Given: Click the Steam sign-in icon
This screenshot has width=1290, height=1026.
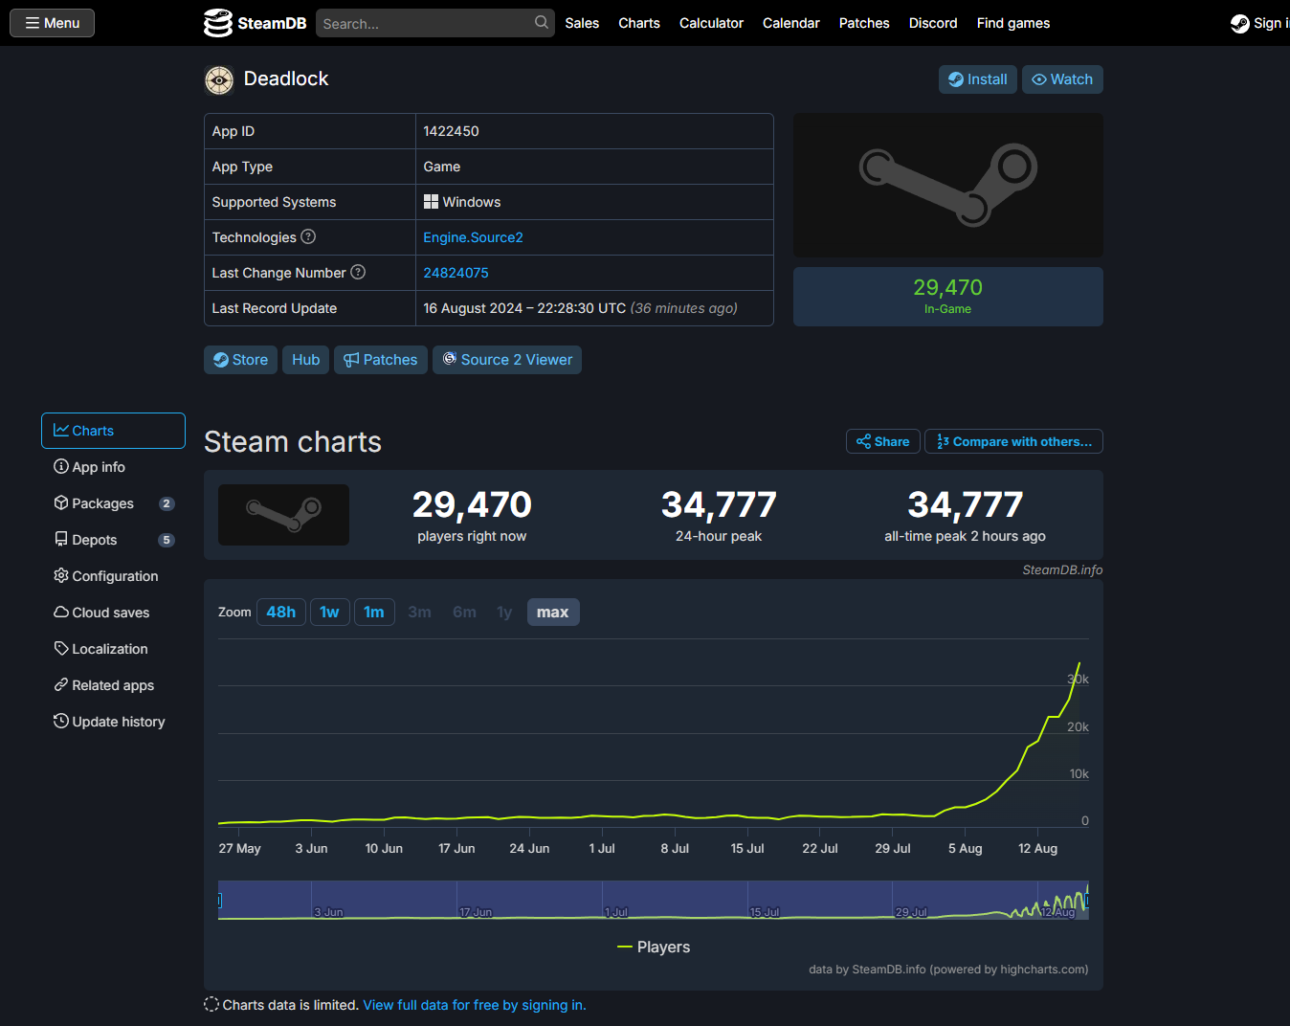Looking at the screenshot, I should (1240, 23).
